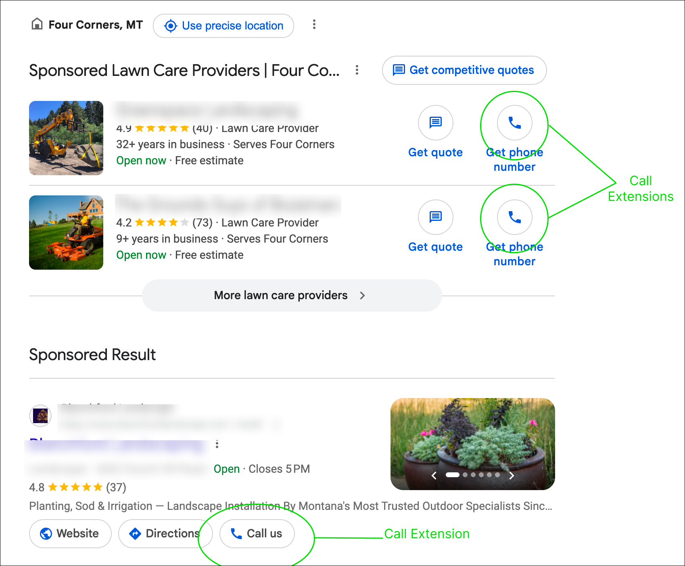This screenshot has height=566, width=685.
Task: Expand More lawn care providers
Action: click(x=292, y=296)
